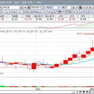The width and height of the screenshot is (94, 94).
Task: Toggle the 일 daily period button
Action: [x=73, y=7]
